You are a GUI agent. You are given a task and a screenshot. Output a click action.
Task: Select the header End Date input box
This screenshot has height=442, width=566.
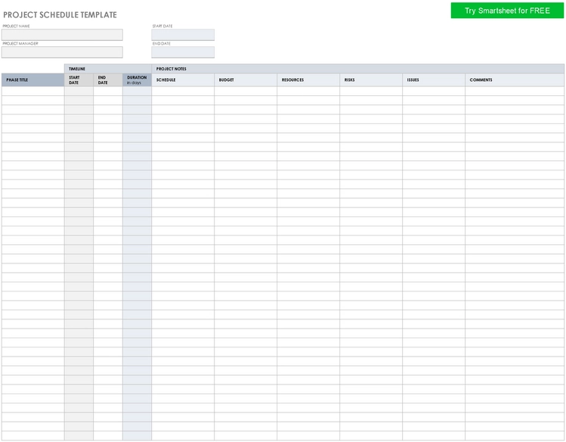coord(183,52)
